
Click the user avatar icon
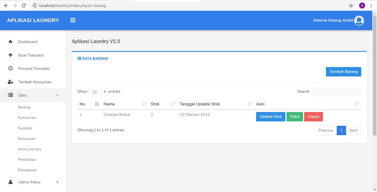coord(359,20)
